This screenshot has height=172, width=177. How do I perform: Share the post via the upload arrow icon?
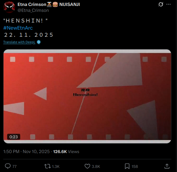coord(167,166)
